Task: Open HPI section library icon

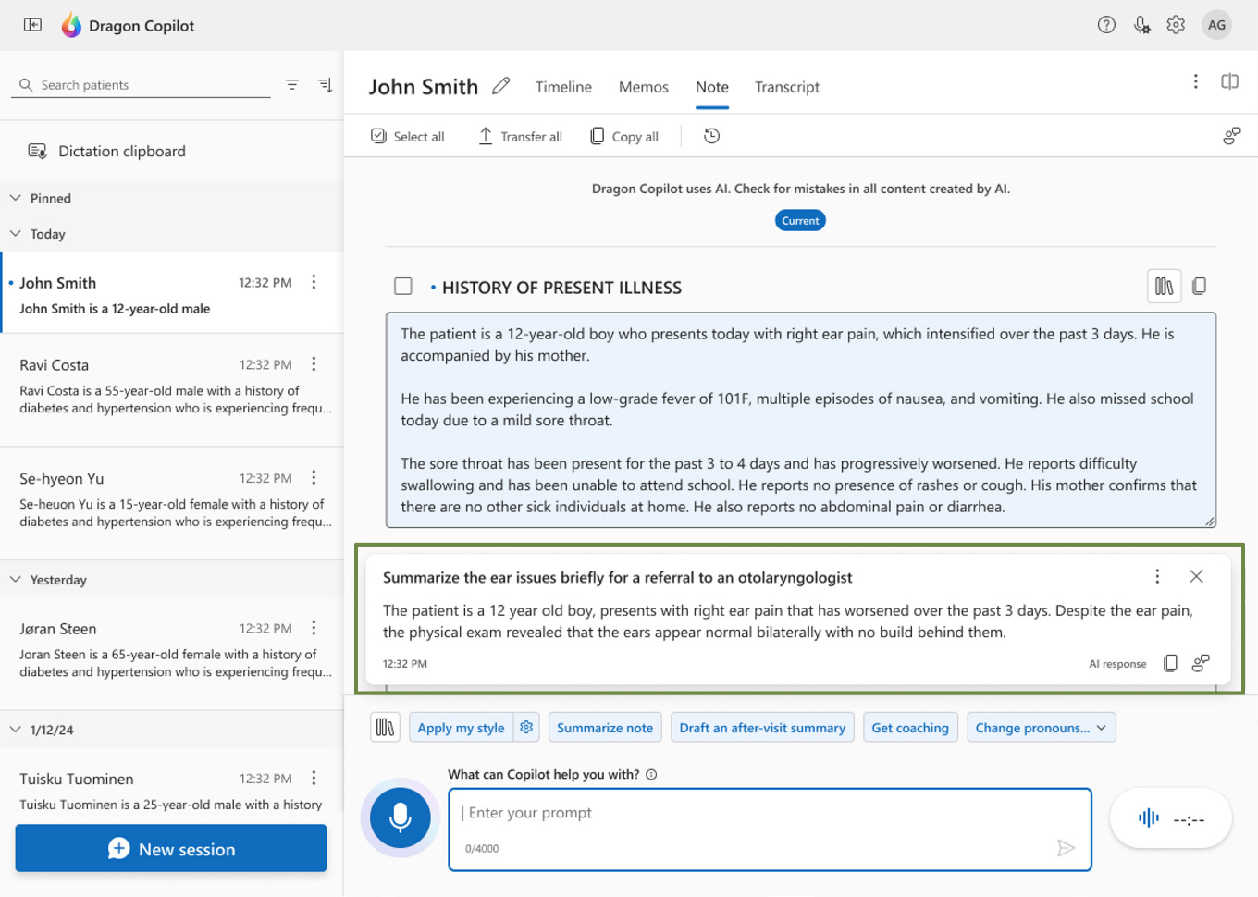Action: [x=1165, y=287]
